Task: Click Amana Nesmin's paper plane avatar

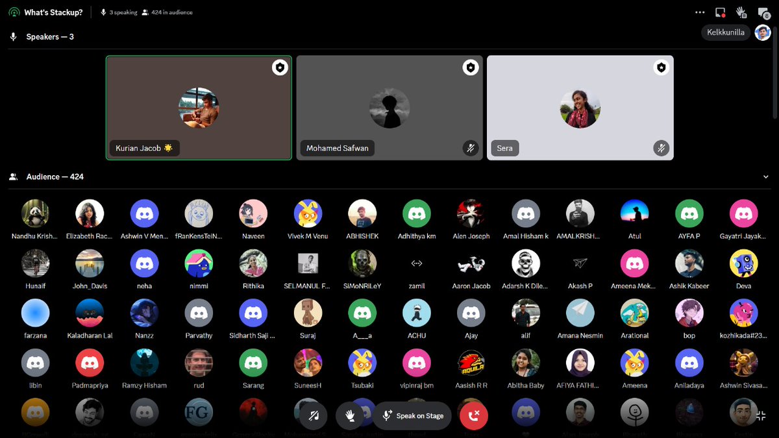Action: [580, 312]
